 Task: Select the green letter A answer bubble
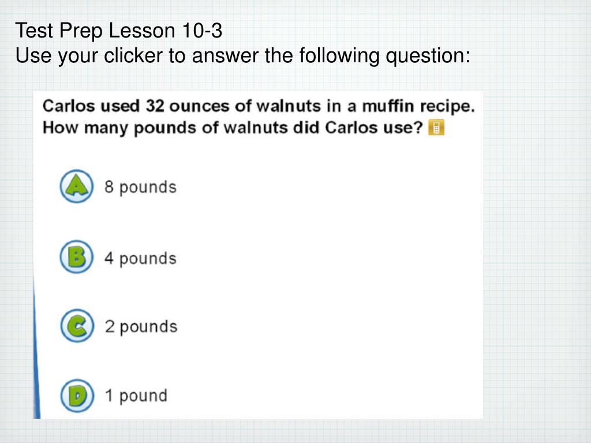point(76,186)
